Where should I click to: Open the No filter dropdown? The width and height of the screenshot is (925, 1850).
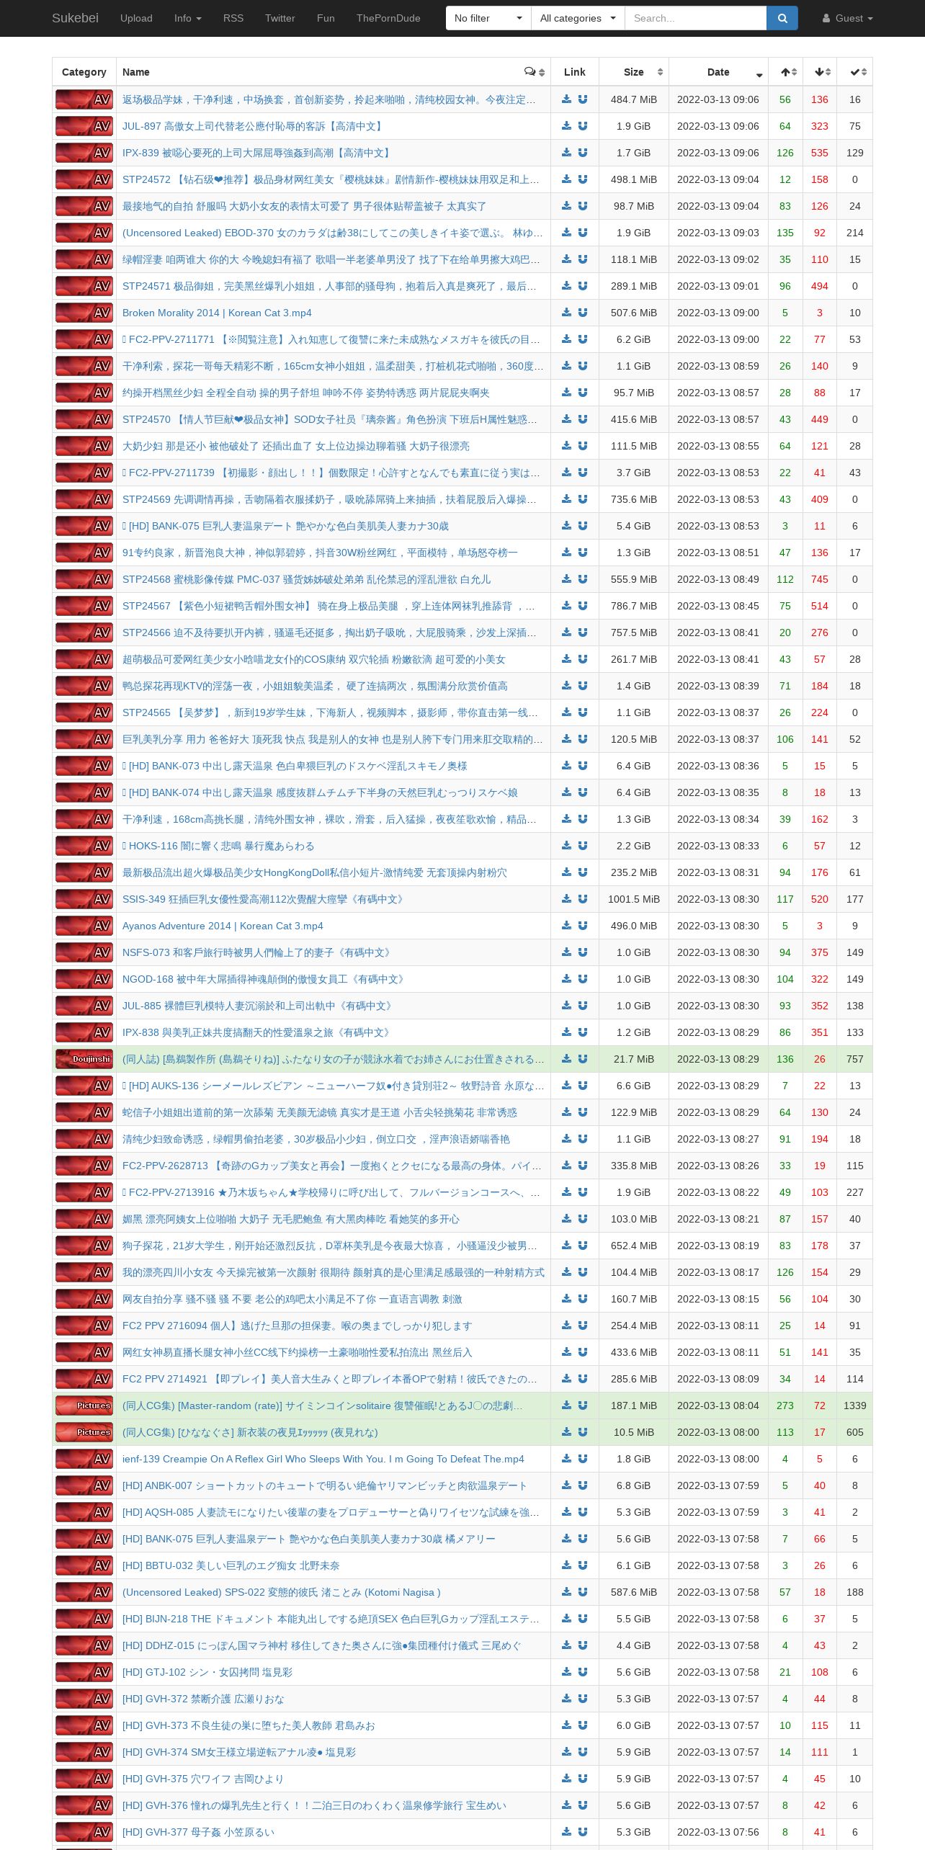[488, 18]
